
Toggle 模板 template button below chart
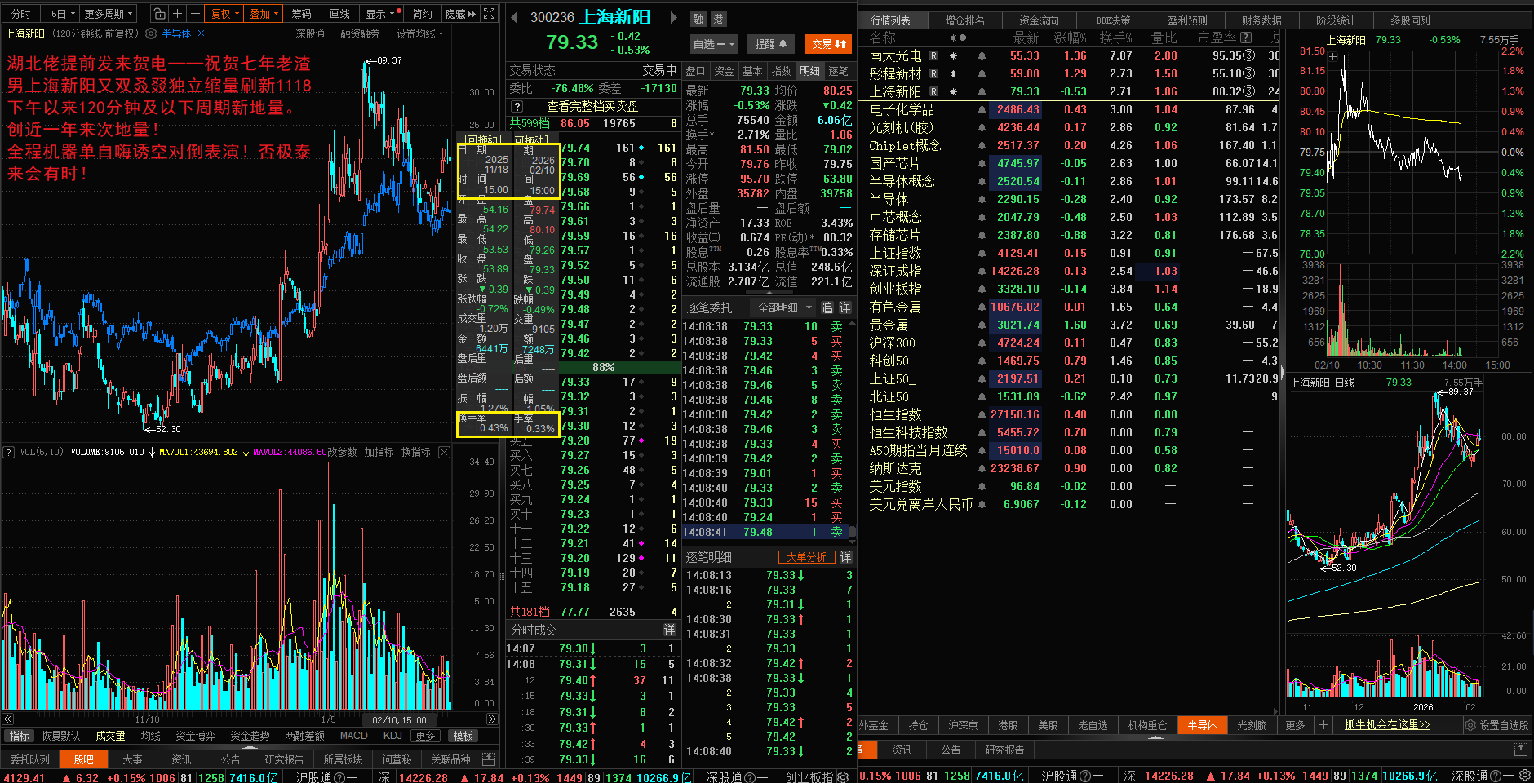tap(463, 736)
